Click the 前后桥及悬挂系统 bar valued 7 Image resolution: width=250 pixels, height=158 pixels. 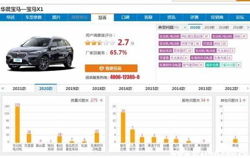[x=72, y=142]
